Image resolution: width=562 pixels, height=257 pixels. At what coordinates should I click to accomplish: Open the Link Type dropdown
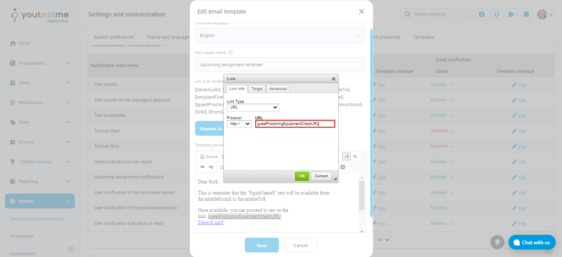point(253,108)
